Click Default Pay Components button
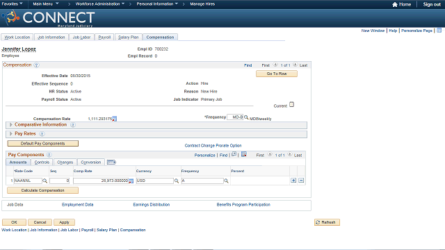445x250 pixels. pos(43,144)
